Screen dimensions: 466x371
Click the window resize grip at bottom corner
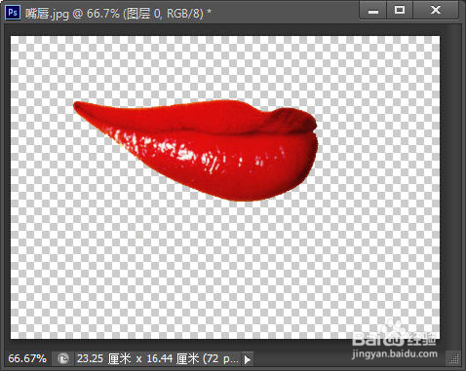point(453,358)
